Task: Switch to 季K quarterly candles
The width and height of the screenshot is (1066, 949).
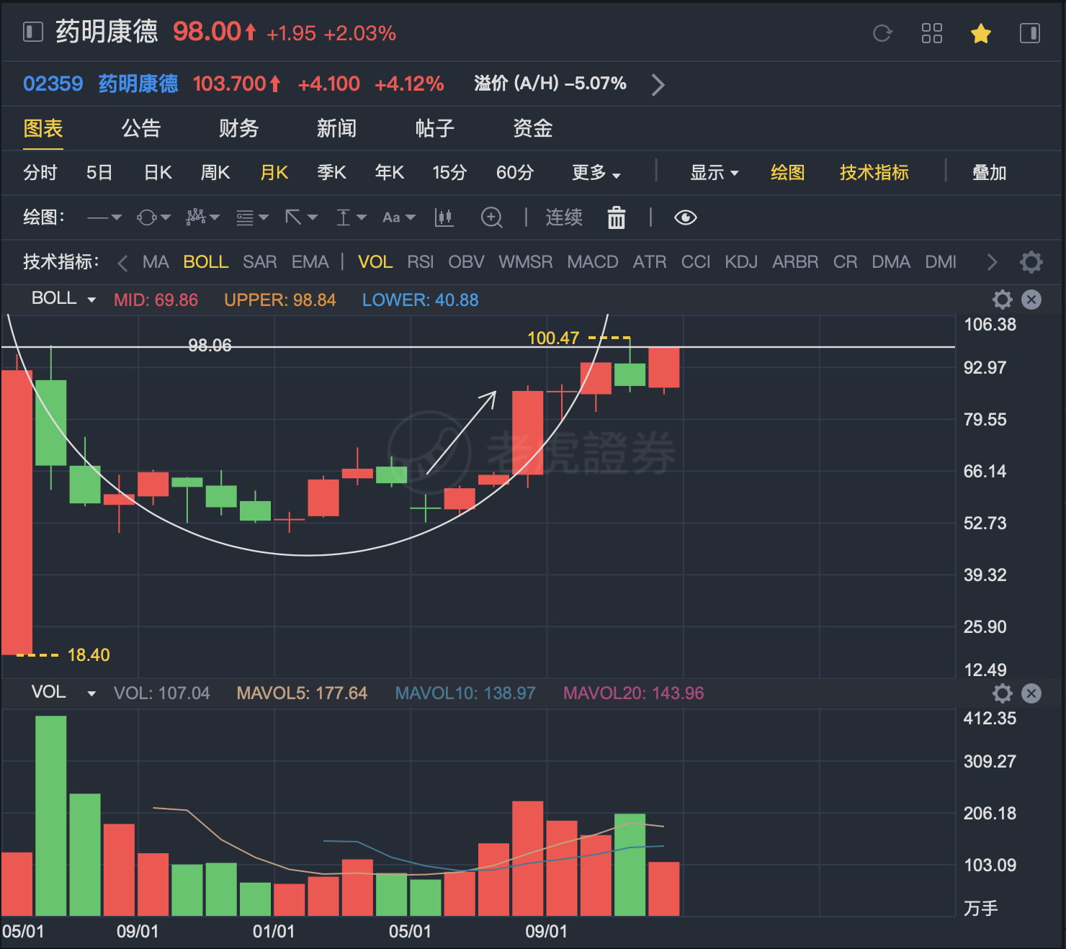Action: tap(332, 173)
